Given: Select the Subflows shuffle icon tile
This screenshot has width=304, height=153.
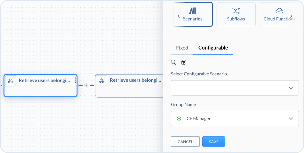Looking at the screenshot, I should 236,14.
